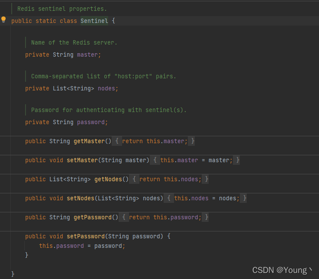Click the yellow lightbulb intention icon
The height and width of the screenshot is (279, 319).
3,20
